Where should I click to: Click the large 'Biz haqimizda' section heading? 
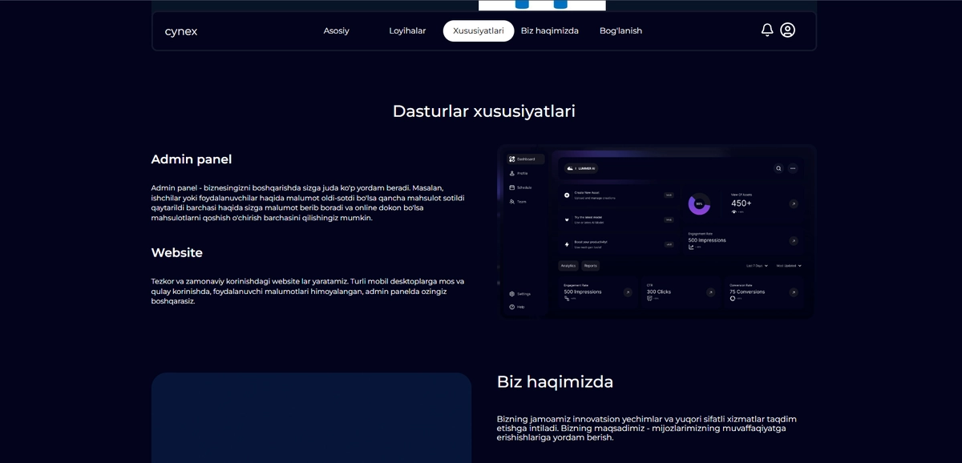(555, 381)
